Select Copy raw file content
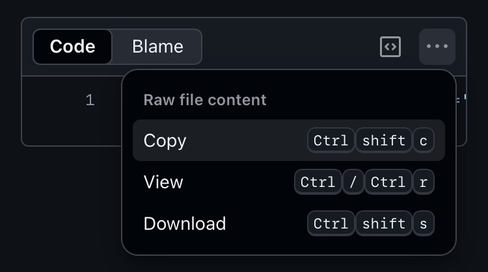Viewport: 488px width, 272px height. coord(165,140)
